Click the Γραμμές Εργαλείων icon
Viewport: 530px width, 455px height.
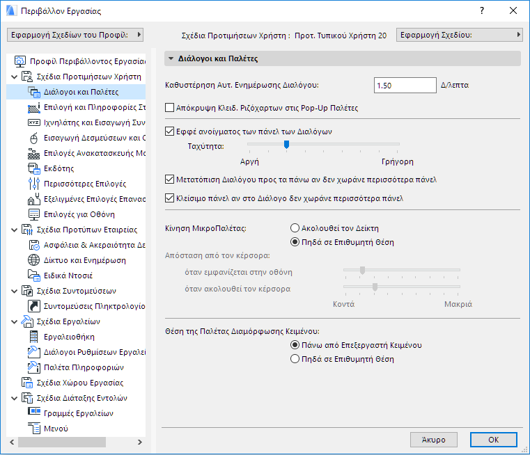pos(34,411)
